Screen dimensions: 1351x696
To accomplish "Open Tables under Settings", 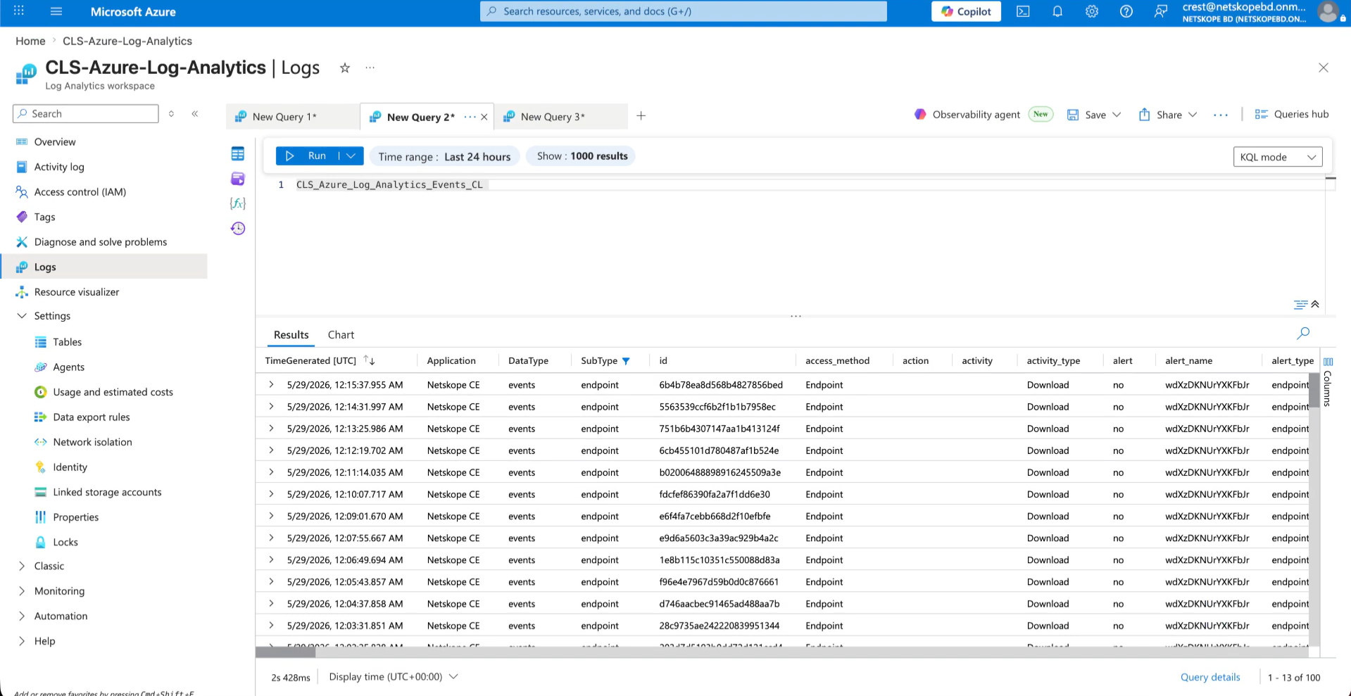I will pos(68,342).
